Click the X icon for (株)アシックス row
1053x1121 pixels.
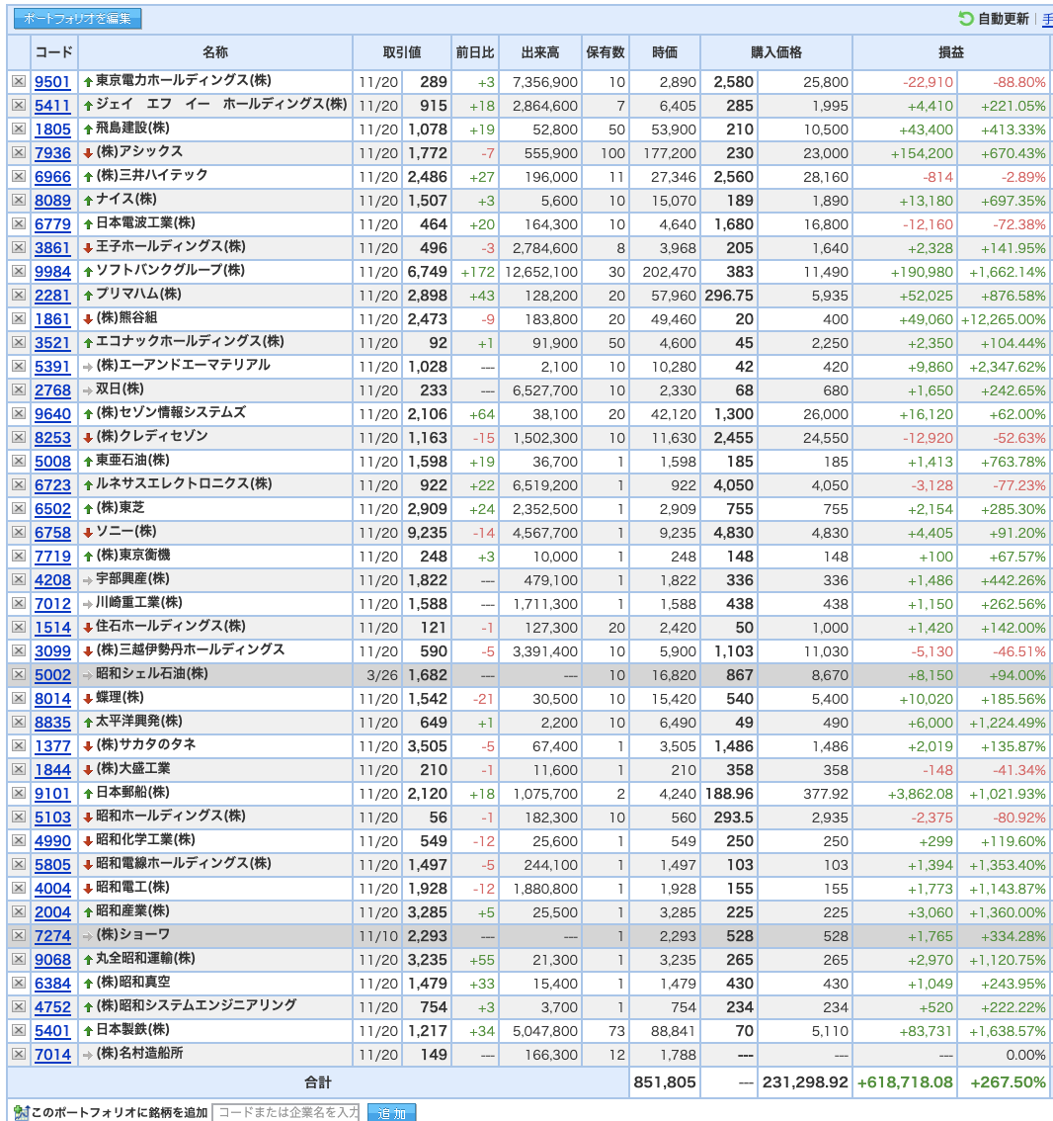coord(19,153)
